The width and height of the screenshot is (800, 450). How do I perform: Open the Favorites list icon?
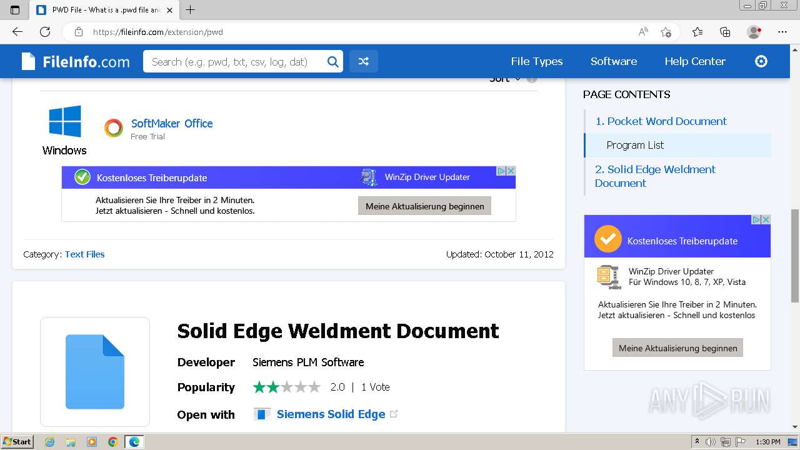click(697, 32)
